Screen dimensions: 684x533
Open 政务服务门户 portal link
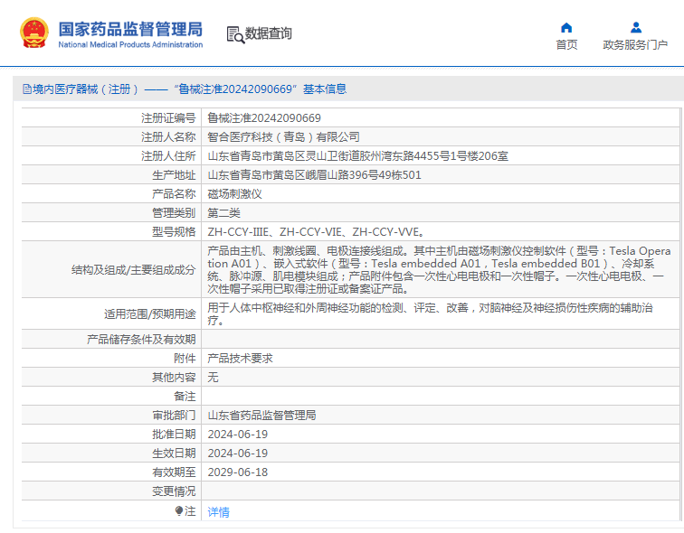click(x=635, y=45)
